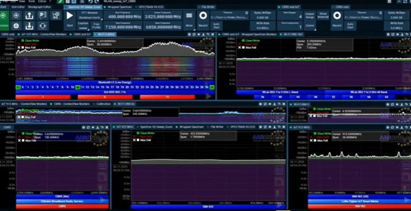Click Auto Start in CBRS only block

pyautogui.click(x=351, y=25)
